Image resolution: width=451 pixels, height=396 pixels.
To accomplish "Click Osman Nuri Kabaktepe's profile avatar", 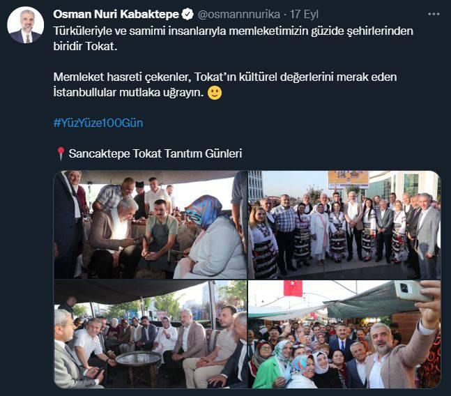I will click(x=26, y=24).
